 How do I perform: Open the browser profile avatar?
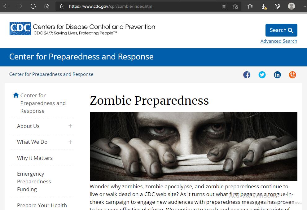[x=291, y=6]
